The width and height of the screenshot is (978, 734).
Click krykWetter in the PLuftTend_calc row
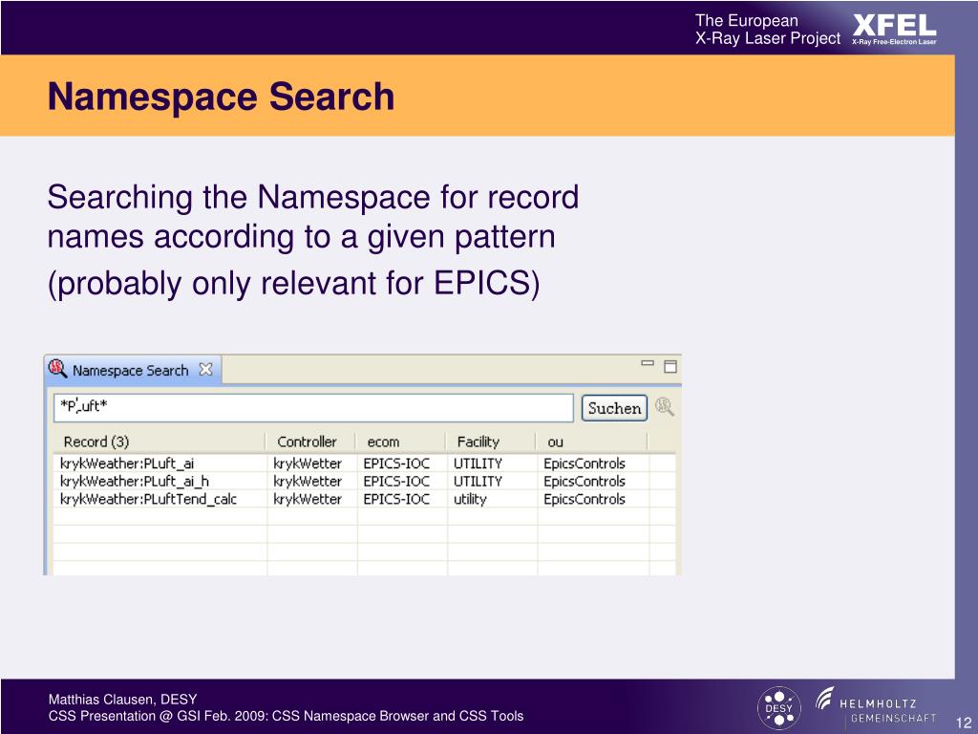coord(308,499)
